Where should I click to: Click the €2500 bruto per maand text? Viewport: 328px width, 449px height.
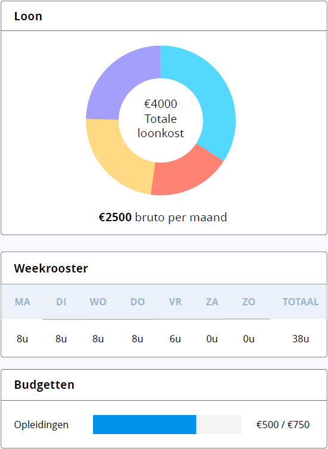click(x=163, y=217)
